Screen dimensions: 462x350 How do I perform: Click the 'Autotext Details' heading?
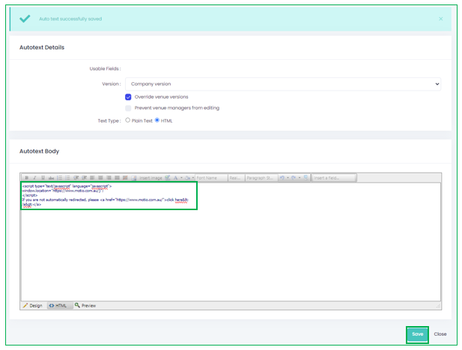click(42, 47)
